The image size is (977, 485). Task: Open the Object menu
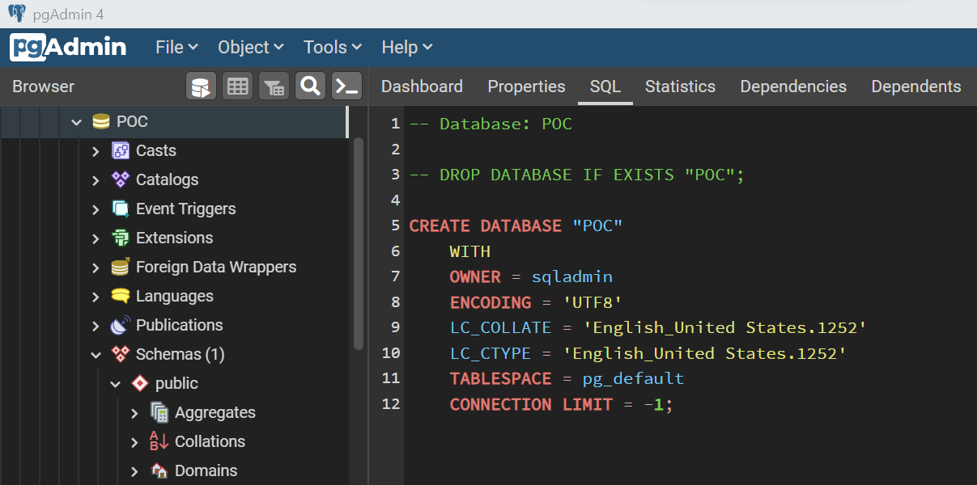click(x=251, y=48)
